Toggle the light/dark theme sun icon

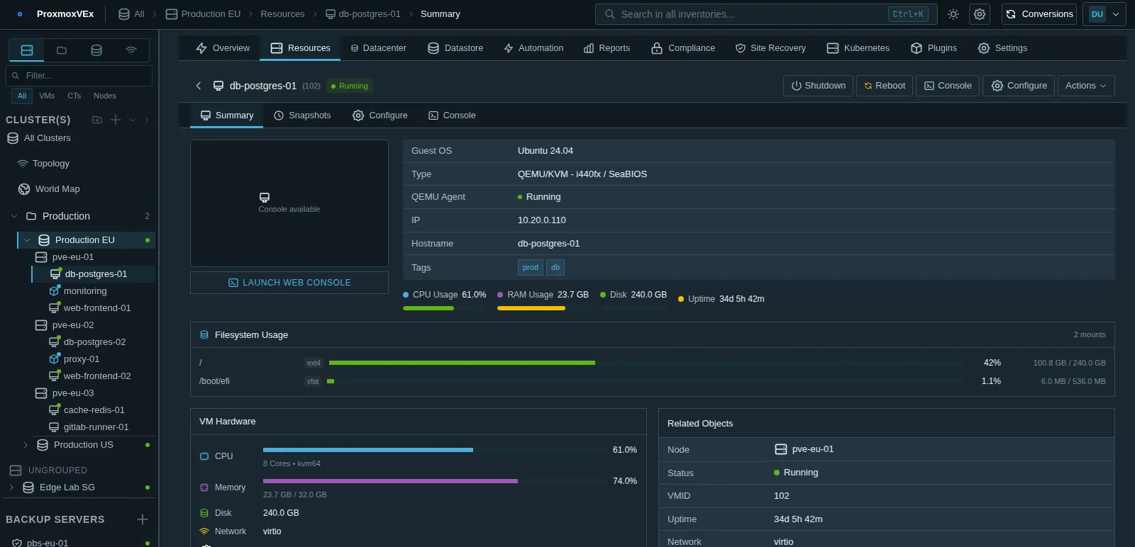point(953,14)
